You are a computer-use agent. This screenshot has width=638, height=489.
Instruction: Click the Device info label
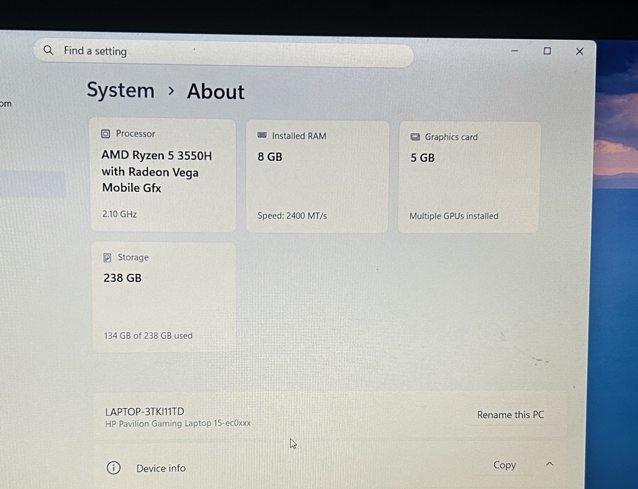point(161,468)
